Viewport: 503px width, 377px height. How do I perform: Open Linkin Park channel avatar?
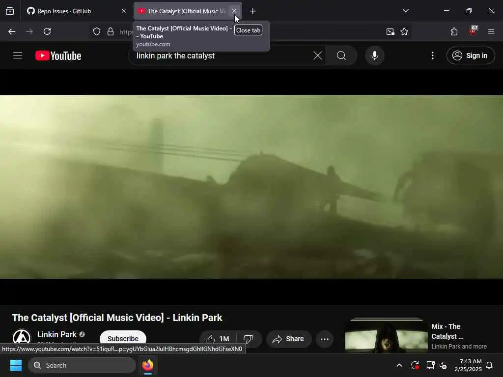(22, 338)
